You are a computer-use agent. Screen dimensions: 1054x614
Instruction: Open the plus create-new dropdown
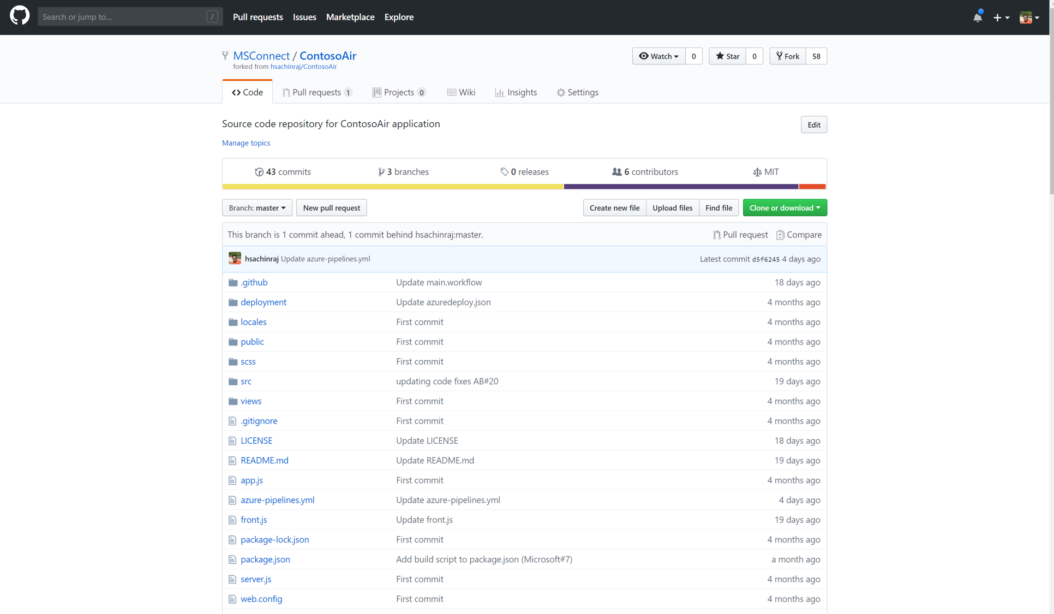(1001, 17)
